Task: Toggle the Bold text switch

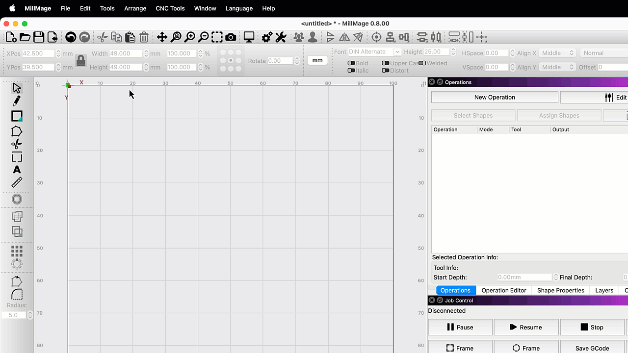Action: [351, 63]
